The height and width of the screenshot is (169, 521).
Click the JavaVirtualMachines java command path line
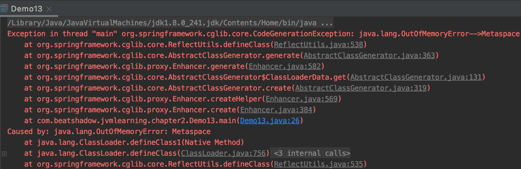tap(162, 23)
